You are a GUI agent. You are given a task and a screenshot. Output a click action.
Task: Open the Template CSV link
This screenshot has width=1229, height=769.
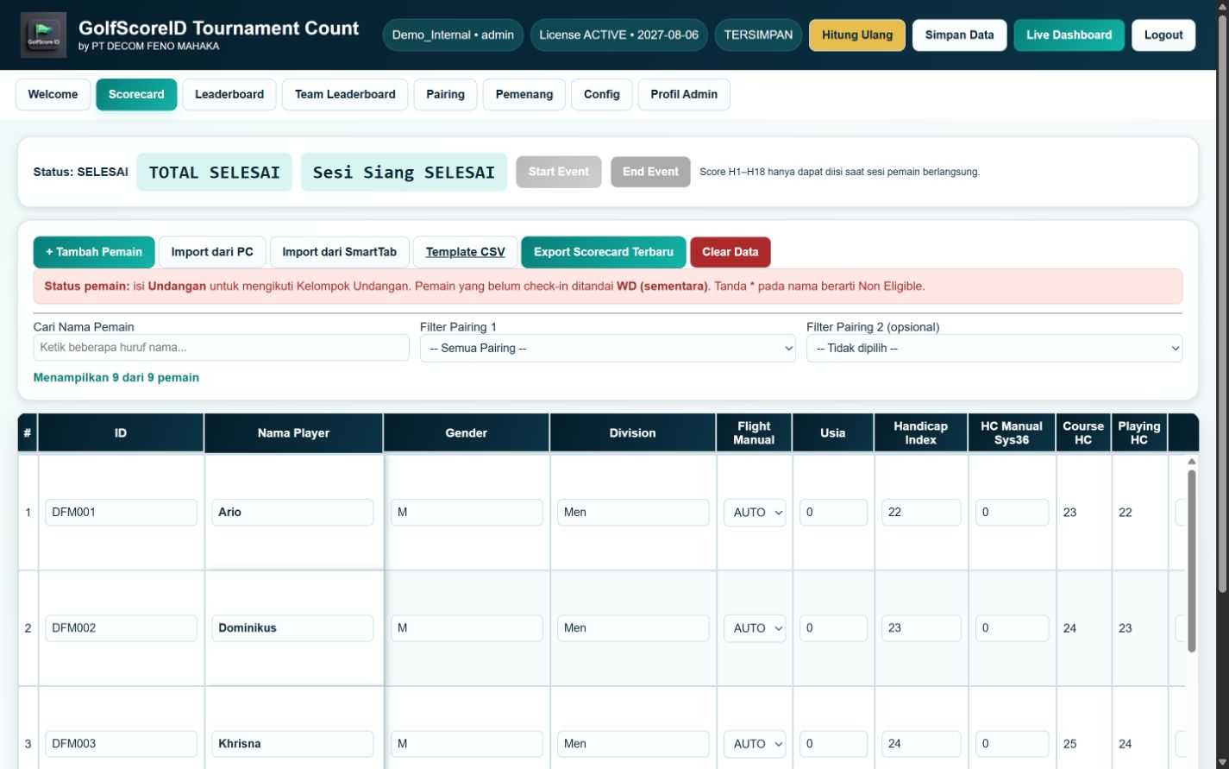(x=466, y=252)
